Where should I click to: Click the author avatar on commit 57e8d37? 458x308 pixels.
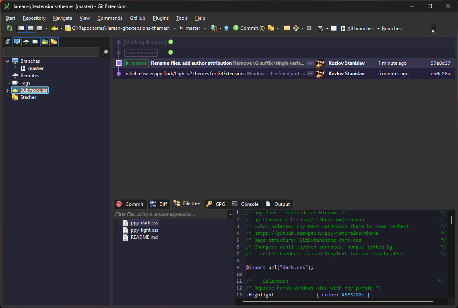coord(320,63)
